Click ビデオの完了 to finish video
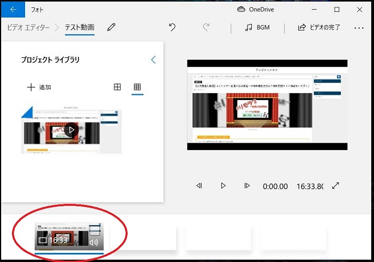The width and height of the screenshot is (374, 262). click(x=319, y=27)
